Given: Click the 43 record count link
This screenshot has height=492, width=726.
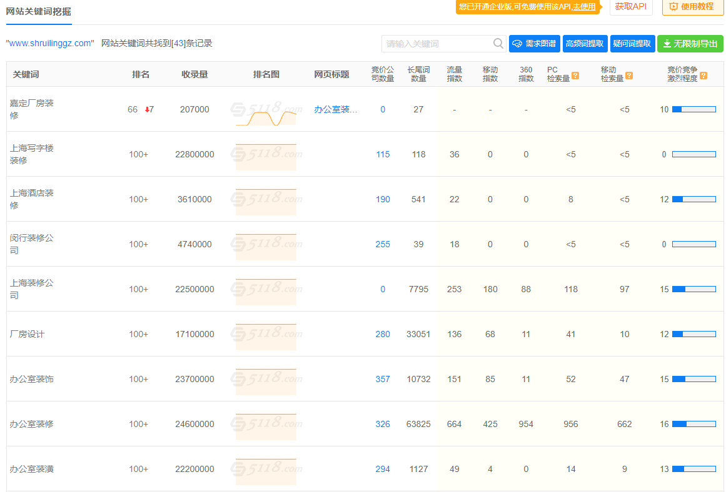Looking at the screenshot, I should pos(179,44).
